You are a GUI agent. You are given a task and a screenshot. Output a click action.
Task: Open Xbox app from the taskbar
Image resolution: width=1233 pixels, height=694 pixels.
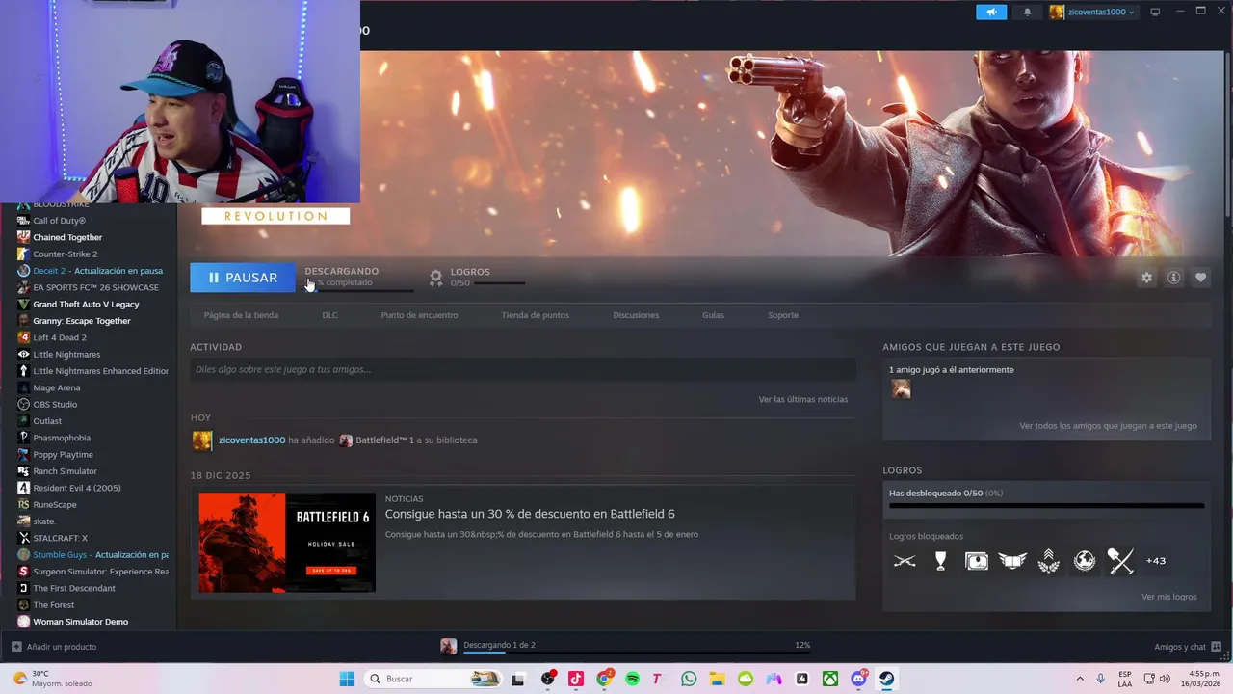click(x=829, y=679)
